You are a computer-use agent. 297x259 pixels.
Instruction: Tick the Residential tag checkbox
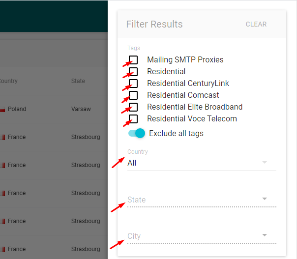point(133,72)
